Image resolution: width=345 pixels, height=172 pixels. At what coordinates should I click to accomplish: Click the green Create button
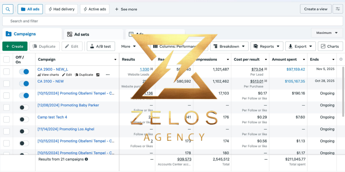click(x=15, y=46)
